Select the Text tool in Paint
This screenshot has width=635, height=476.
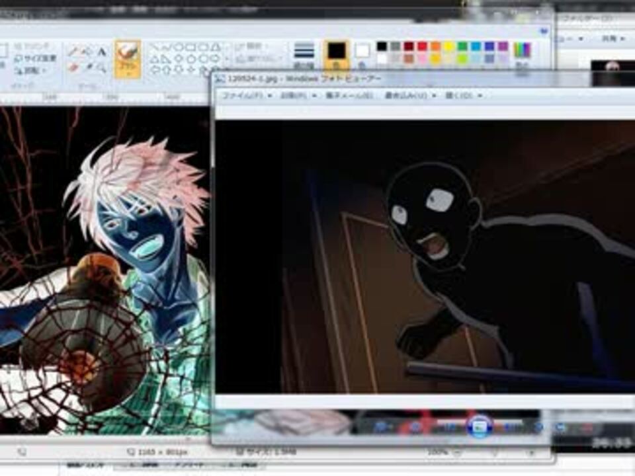(101, 52)
